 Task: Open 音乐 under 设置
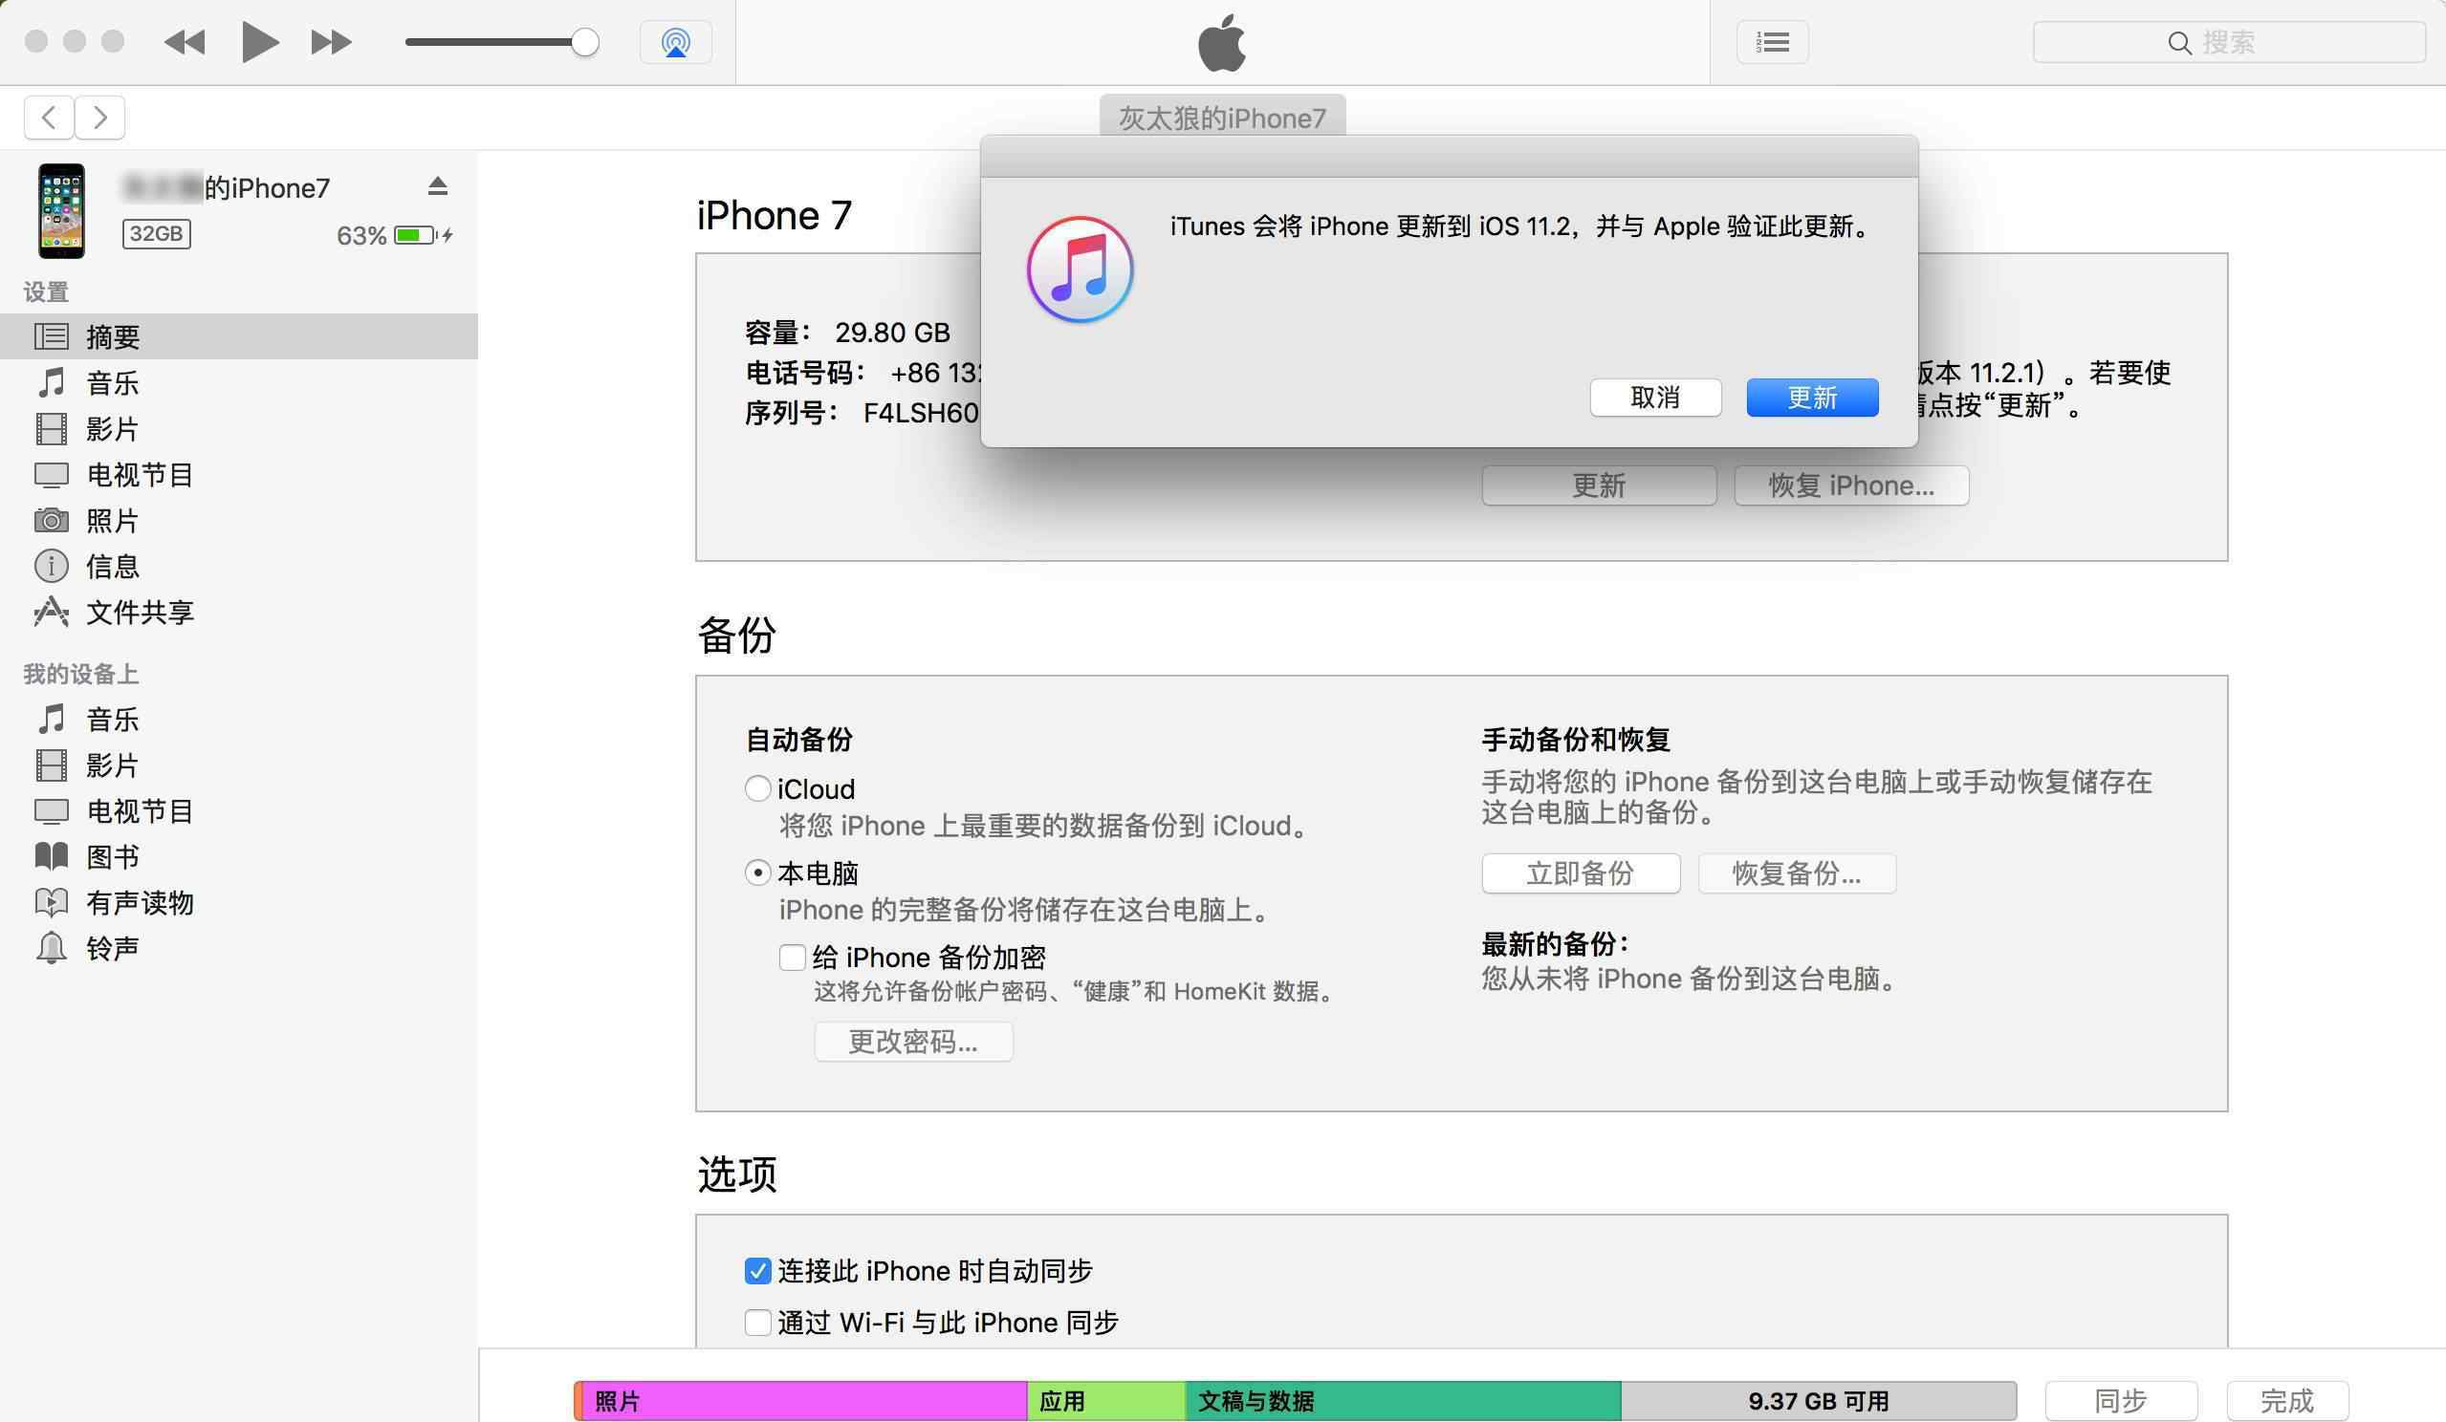coord(239,382)
